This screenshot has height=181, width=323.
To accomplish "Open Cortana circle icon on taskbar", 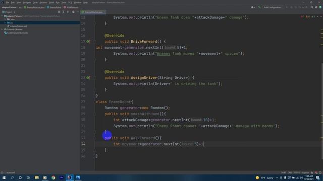I will (x=20, y=177).
